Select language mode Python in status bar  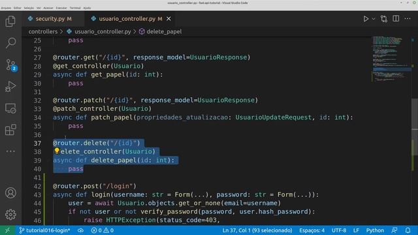[x=375, y=230]
